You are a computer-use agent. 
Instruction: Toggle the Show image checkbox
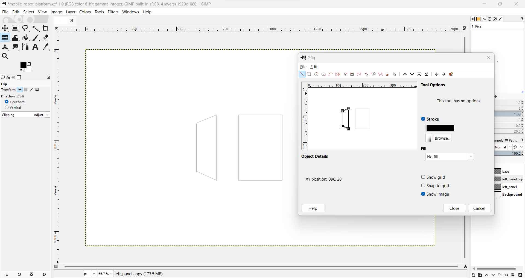(x=423, y=194)
